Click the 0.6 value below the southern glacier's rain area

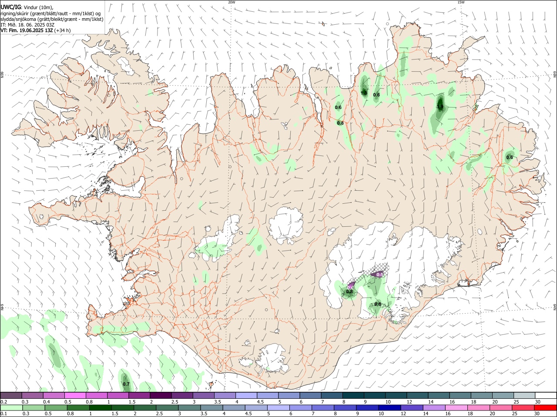(378, 304)
